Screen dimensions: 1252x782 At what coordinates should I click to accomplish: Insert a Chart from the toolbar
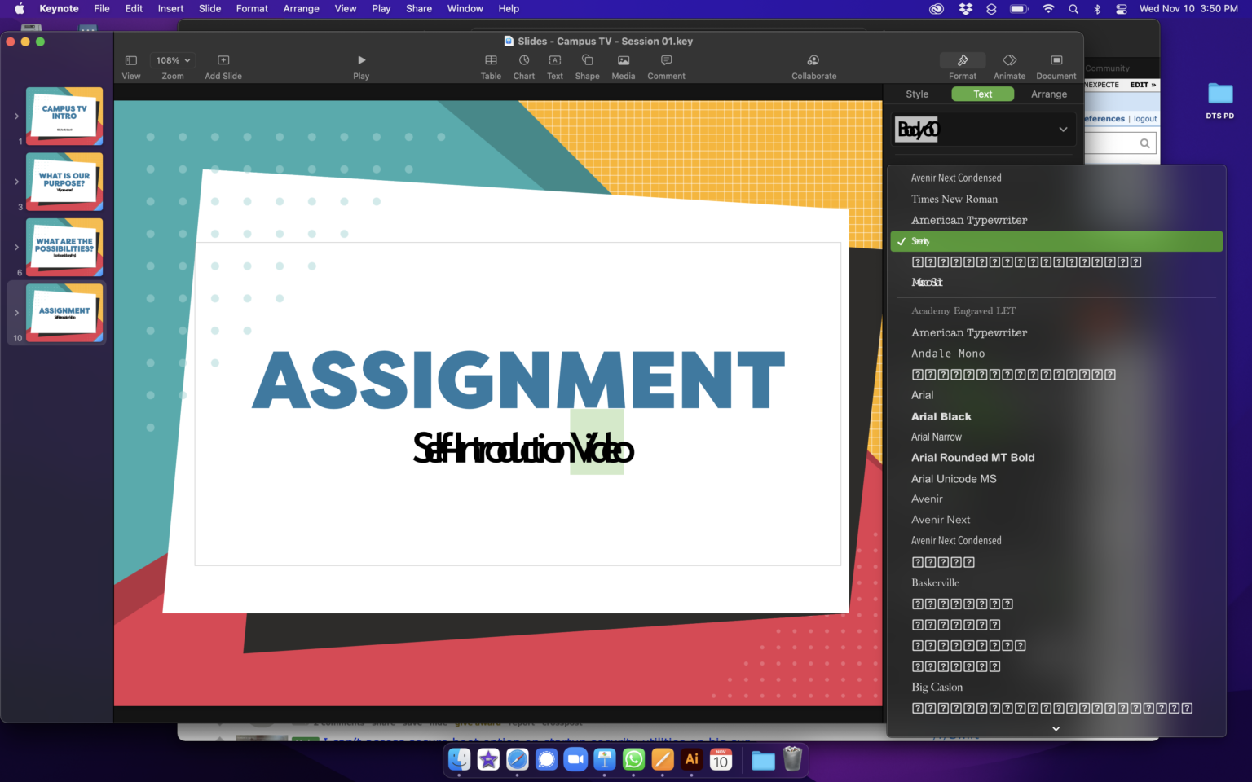[x=524, y=60]
